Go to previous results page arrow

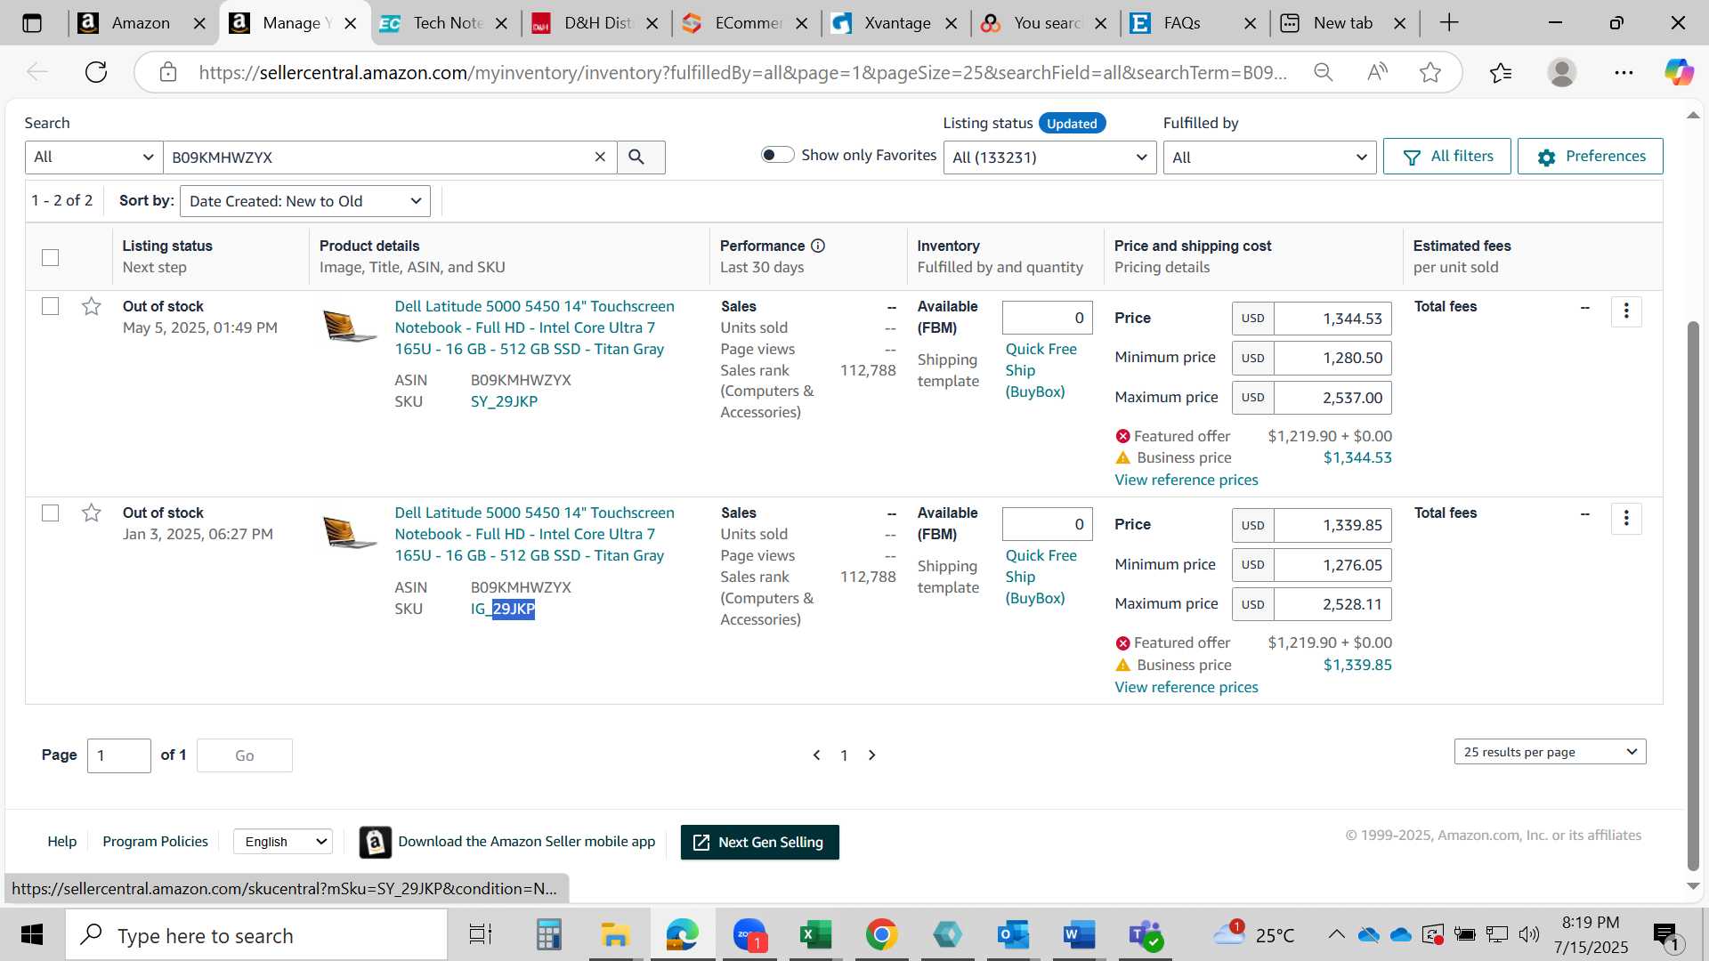[x=816, y=755]
